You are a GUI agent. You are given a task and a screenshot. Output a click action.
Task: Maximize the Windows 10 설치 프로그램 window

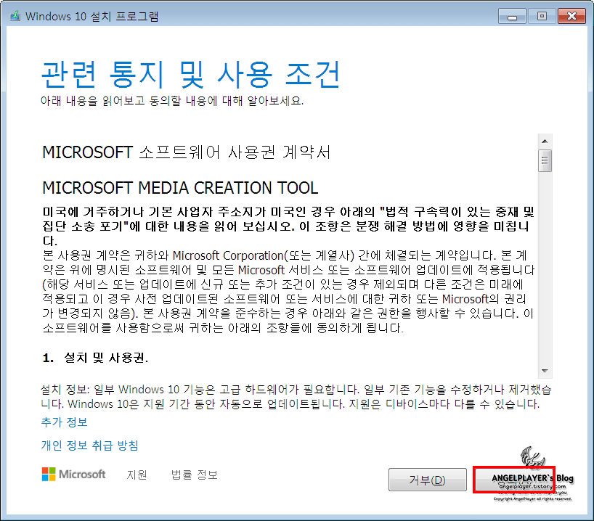pyautogui.click(x=542, y=17)
